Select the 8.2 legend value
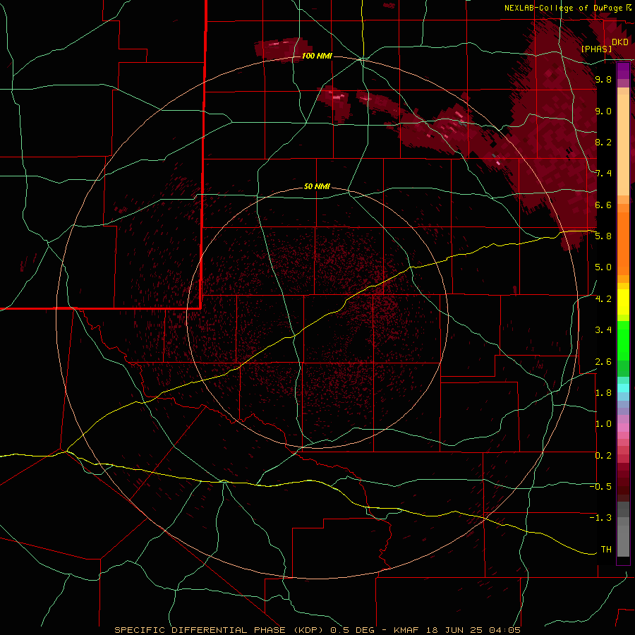The height and width of the screenshot is (635, 635). pos(603,142)
